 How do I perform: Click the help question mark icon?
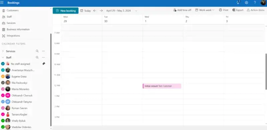tap(255, 3)
